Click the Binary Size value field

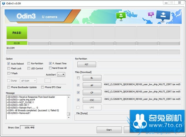coord(27,127)
